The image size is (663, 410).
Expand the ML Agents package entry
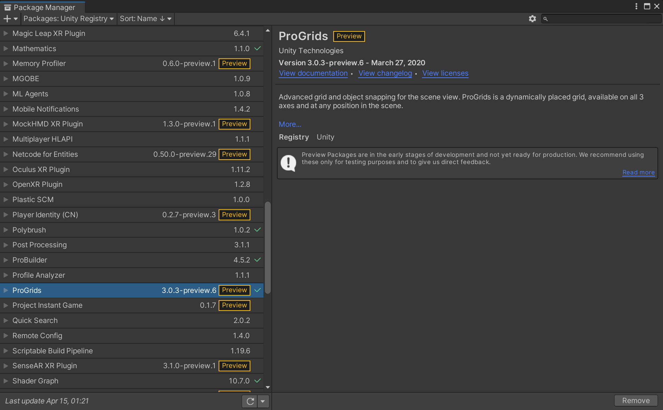click(7, 94)
